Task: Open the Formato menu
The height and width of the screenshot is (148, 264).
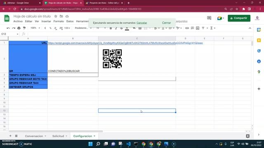Action: 59,21
